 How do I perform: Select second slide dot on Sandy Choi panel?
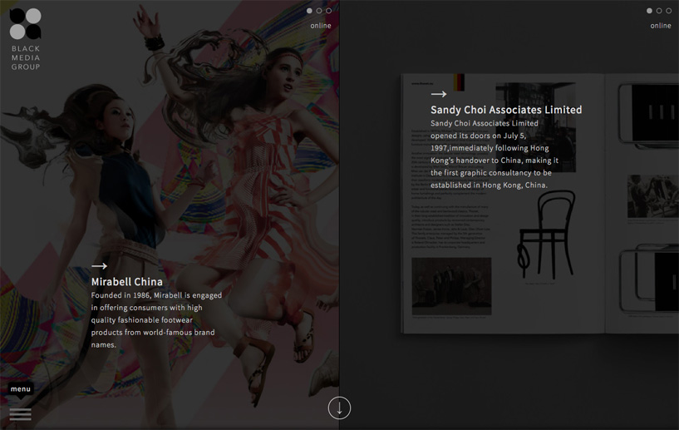659,11
